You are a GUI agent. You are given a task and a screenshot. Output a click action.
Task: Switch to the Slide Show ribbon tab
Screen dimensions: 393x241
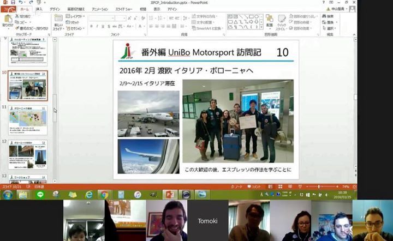123,9
